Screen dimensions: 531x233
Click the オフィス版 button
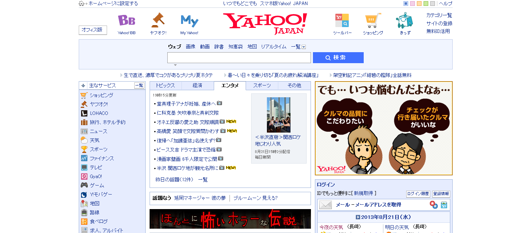[93, 30]
